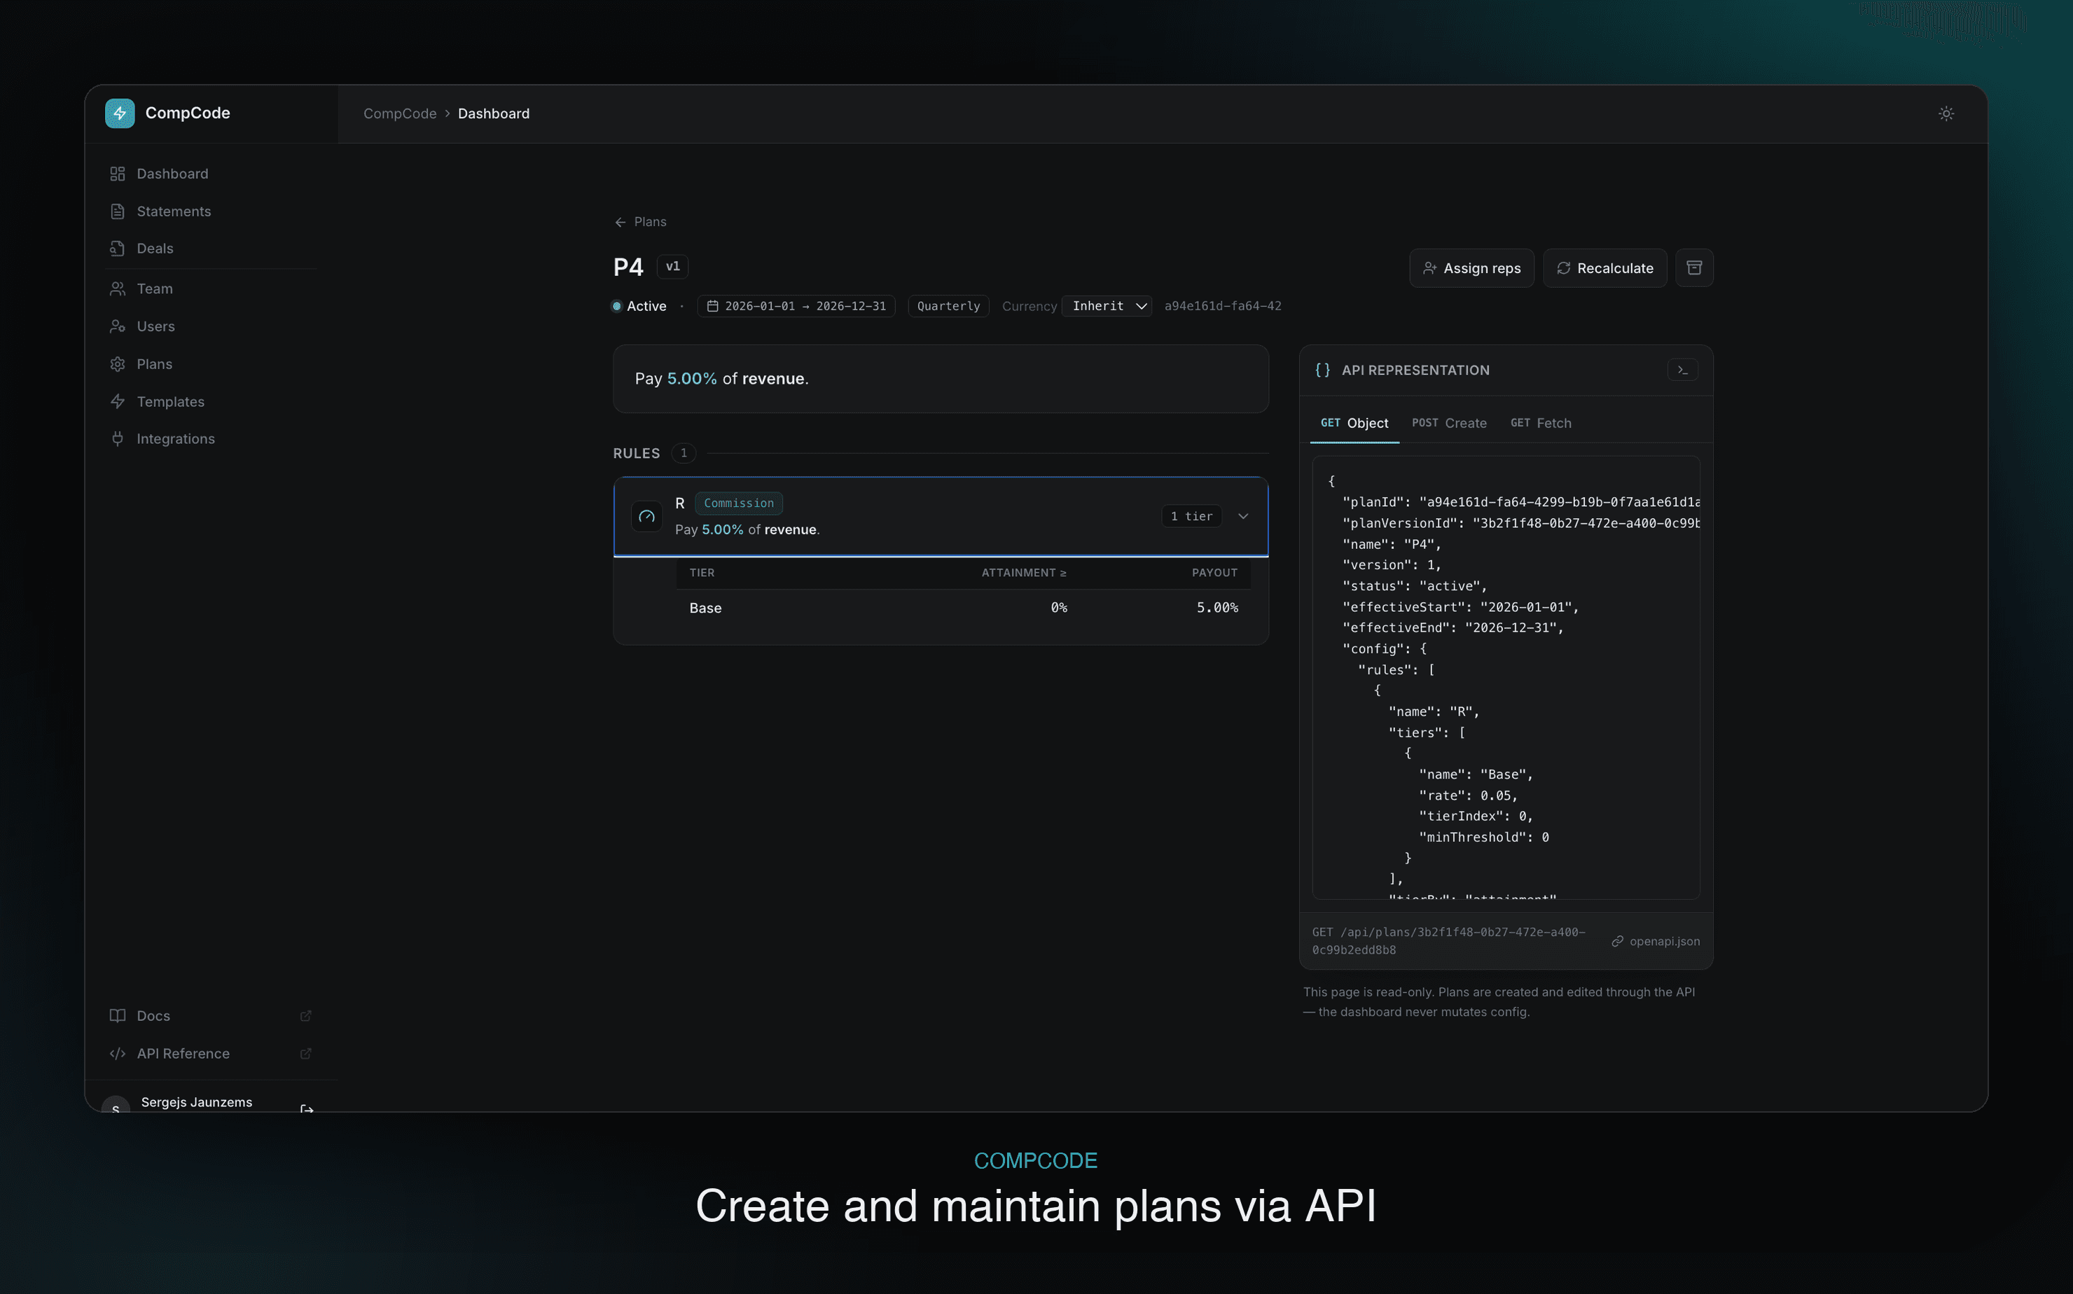Collapse rule R with the chevron
This screenshot has width=2073, height=1294.
tap(1243, 516)
